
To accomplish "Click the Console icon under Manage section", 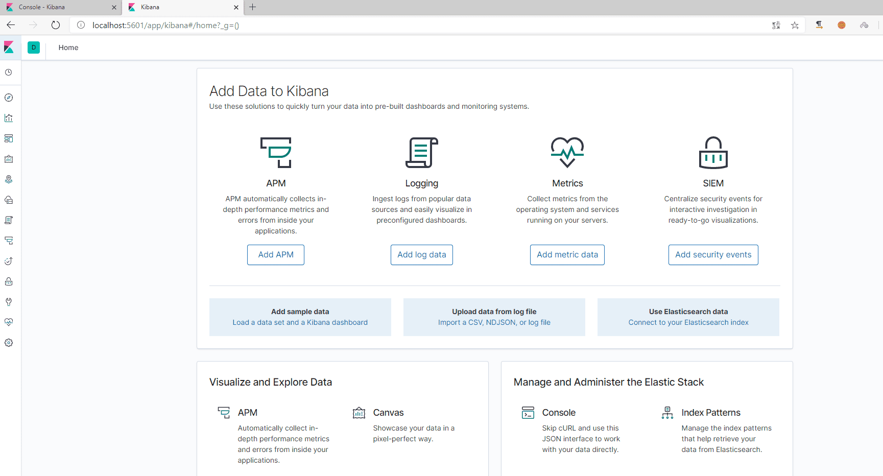I will tap(528, 413).
